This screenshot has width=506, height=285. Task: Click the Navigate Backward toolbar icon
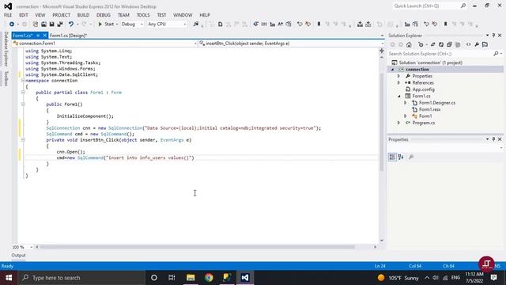point(12,25)
